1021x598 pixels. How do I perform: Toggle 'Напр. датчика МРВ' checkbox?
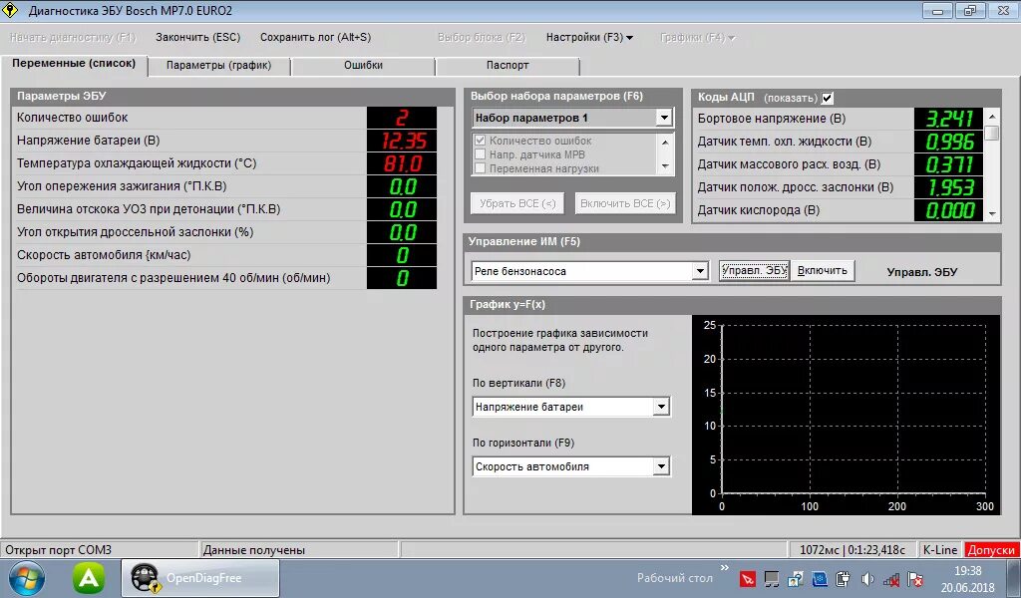[x=480, y=154]
